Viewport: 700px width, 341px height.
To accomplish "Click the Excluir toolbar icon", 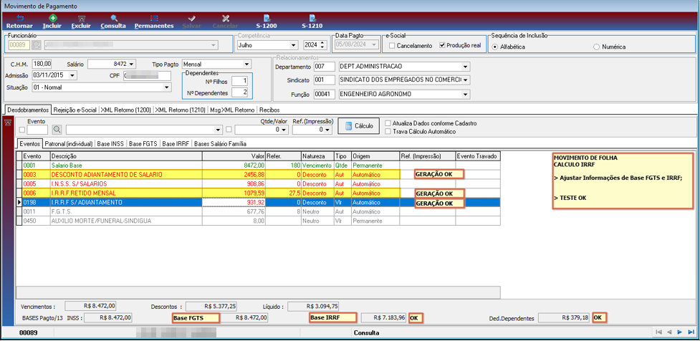I will click(81, 19).
